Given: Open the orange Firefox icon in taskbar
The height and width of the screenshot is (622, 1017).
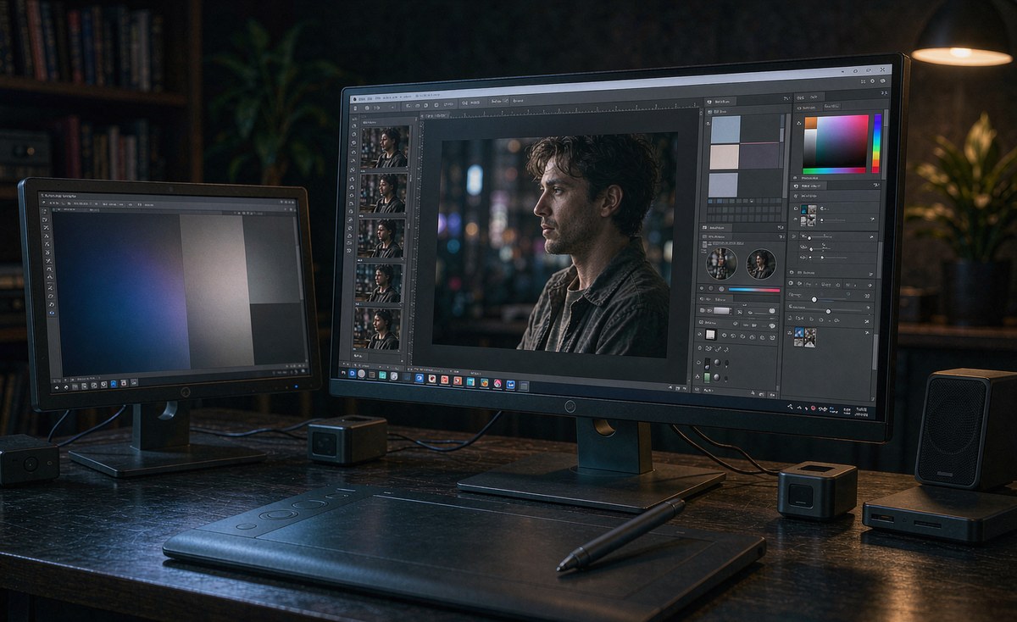Looking at the screenshot, I should [x=485, y=382].
